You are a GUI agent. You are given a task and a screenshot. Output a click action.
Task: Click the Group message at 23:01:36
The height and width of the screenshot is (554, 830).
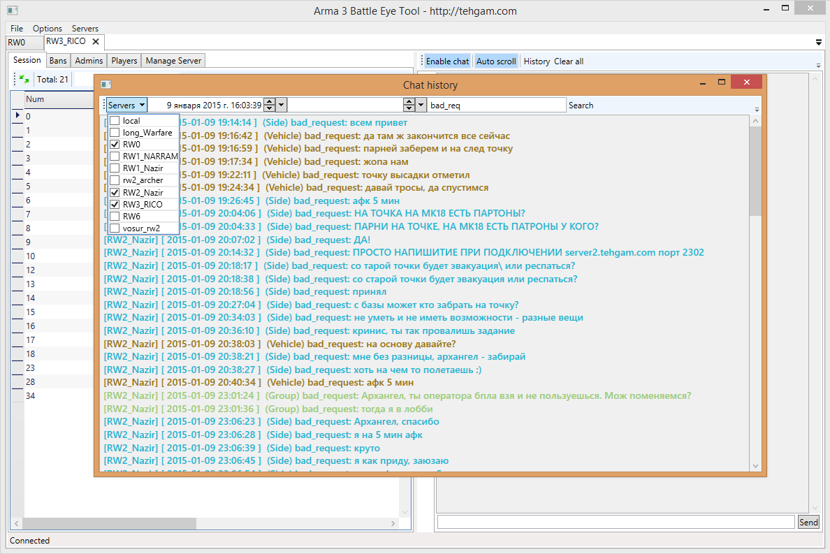click(x=268, y=409)
